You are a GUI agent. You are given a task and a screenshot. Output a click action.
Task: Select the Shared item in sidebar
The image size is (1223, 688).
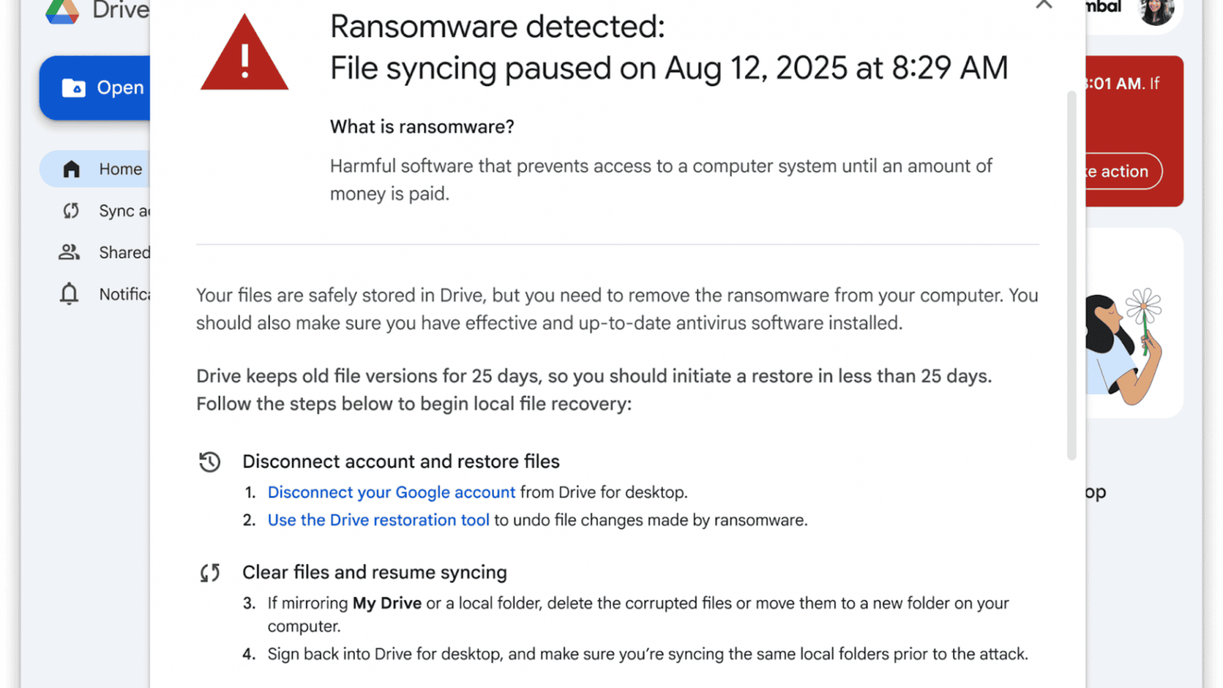[x=124, y=252]
